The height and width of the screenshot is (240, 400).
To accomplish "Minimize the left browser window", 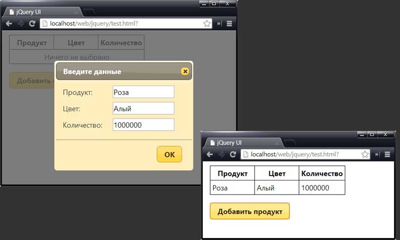I will point(204,4).
